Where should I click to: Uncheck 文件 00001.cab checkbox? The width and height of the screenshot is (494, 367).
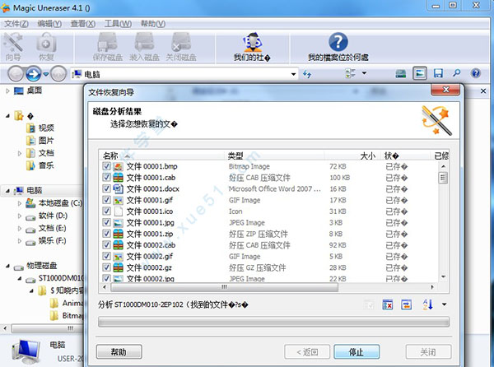pos(106,177)
